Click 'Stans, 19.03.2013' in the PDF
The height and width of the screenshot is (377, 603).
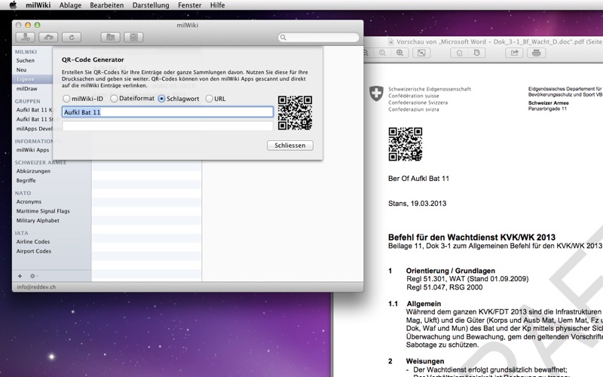tap(418, 204)
